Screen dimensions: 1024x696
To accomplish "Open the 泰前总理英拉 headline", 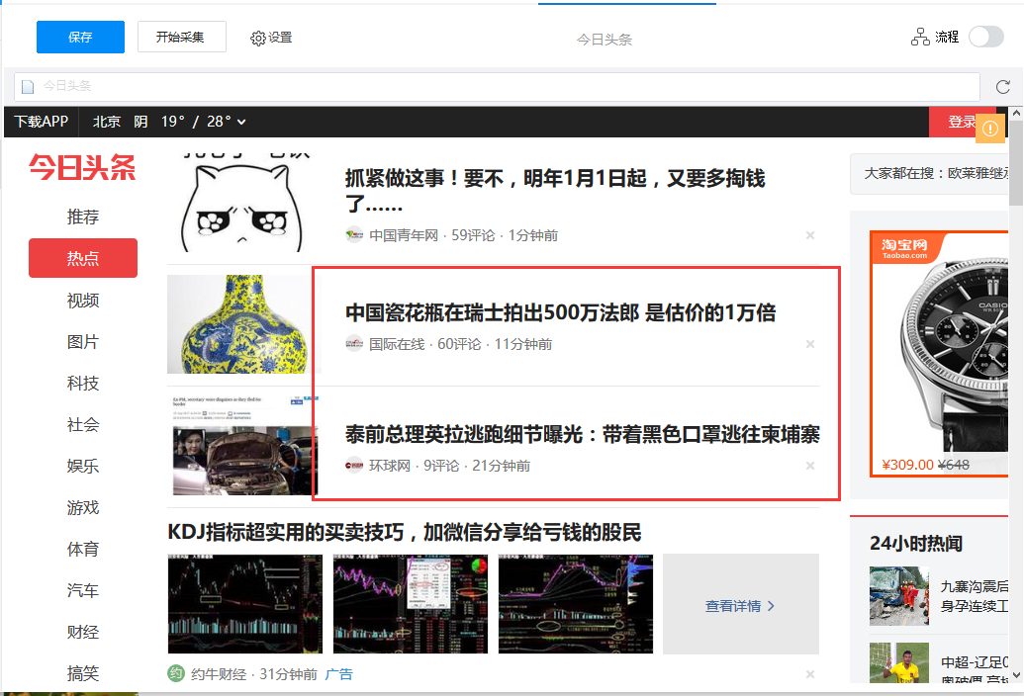I will click(x=583, y=434).
